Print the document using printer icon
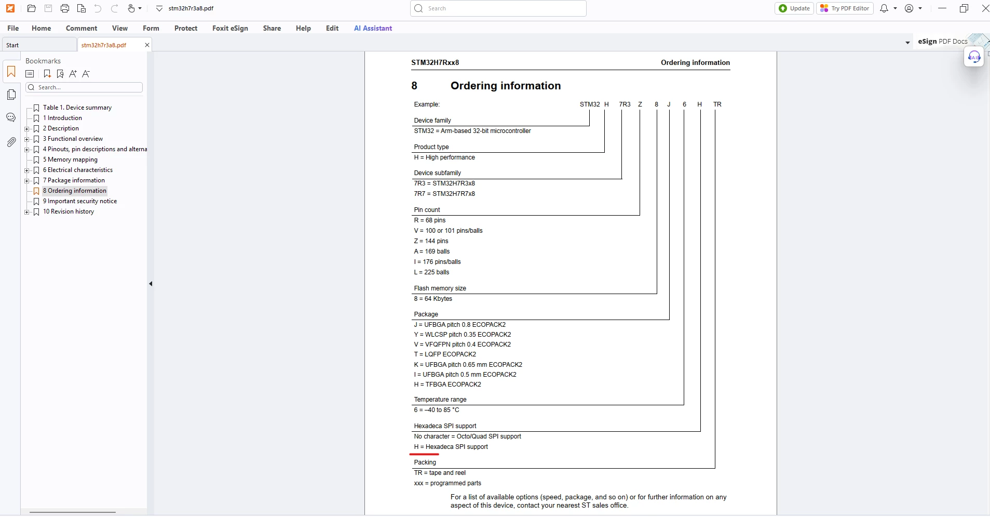 click(65, 8)
